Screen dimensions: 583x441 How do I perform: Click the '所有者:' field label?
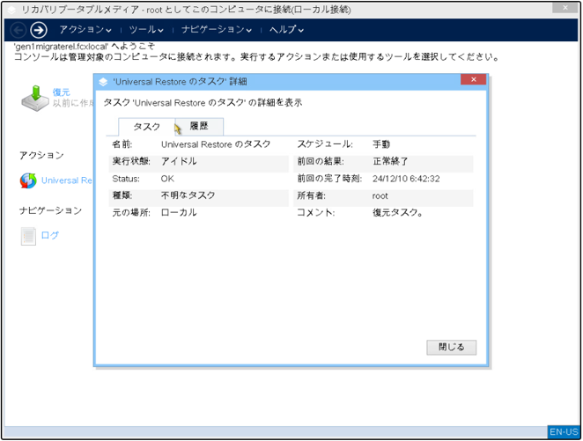(x=311, y=195)
